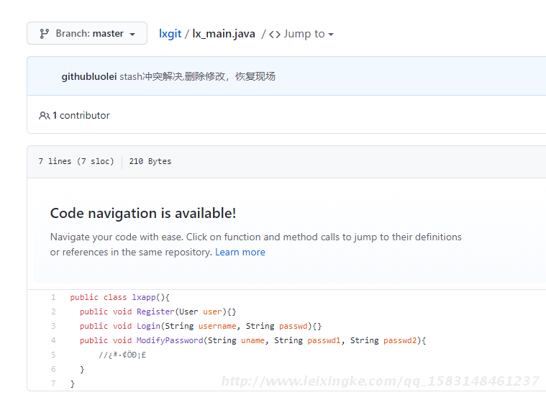This screenshot has width=546, height=400.
Task: Open the stash commit message
Action: [197, 76]
